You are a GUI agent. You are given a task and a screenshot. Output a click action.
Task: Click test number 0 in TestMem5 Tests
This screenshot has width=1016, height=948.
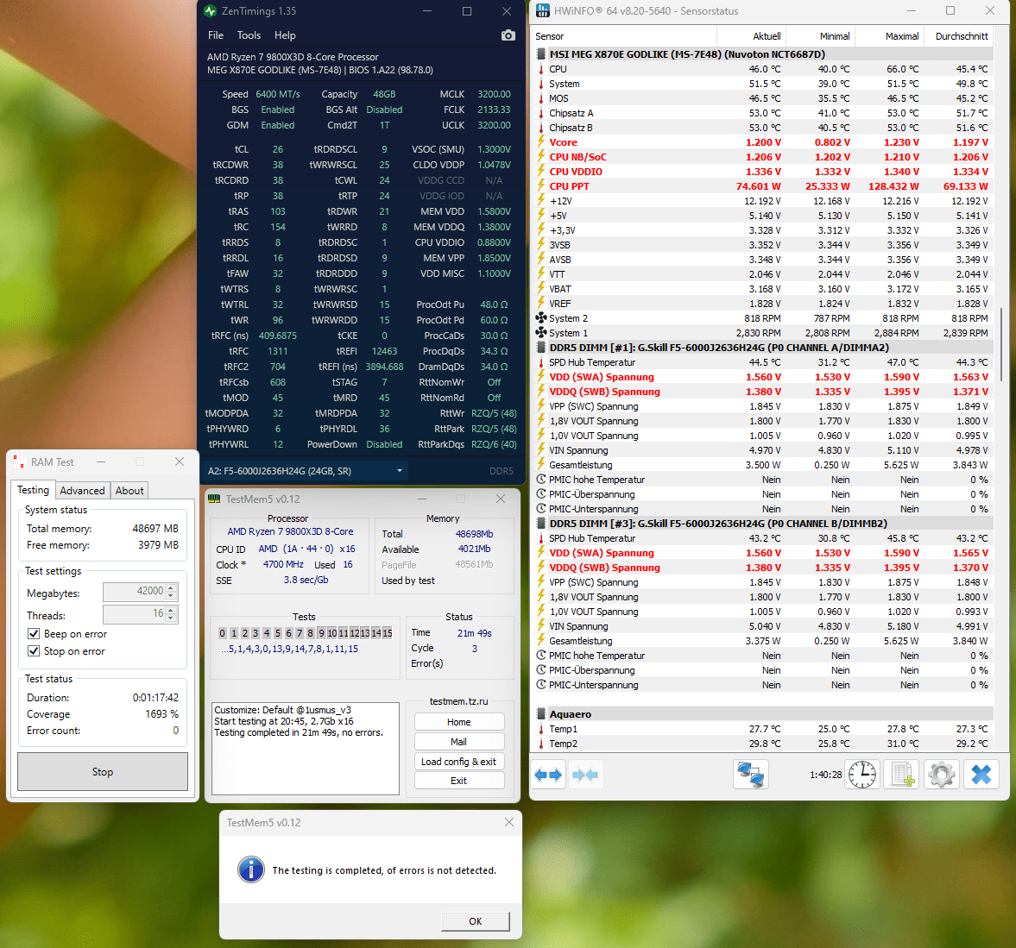tap(222, 633)
